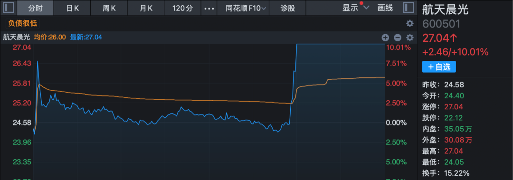Click the +2.46/+10.01% change text
513x180 pixels.
coord(455,52)
